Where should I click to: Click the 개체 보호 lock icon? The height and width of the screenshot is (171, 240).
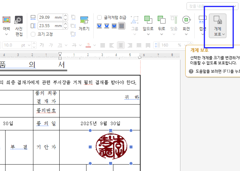218,20
